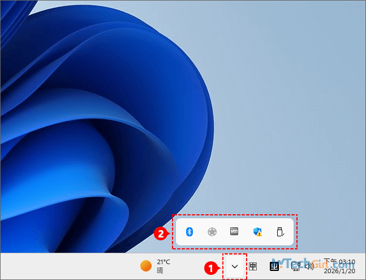Click the 晴 weather condition text
Image resolution: width=366 pixels, height=280 pixels.
[x=160, y=270]
